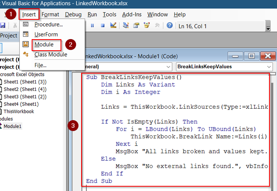
Task: Click the End If code line
Action: tap(112, 174)
